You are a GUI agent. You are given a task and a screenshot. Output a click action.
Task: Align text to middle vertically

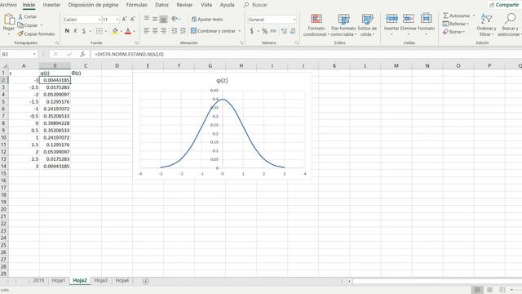[155, 20]
